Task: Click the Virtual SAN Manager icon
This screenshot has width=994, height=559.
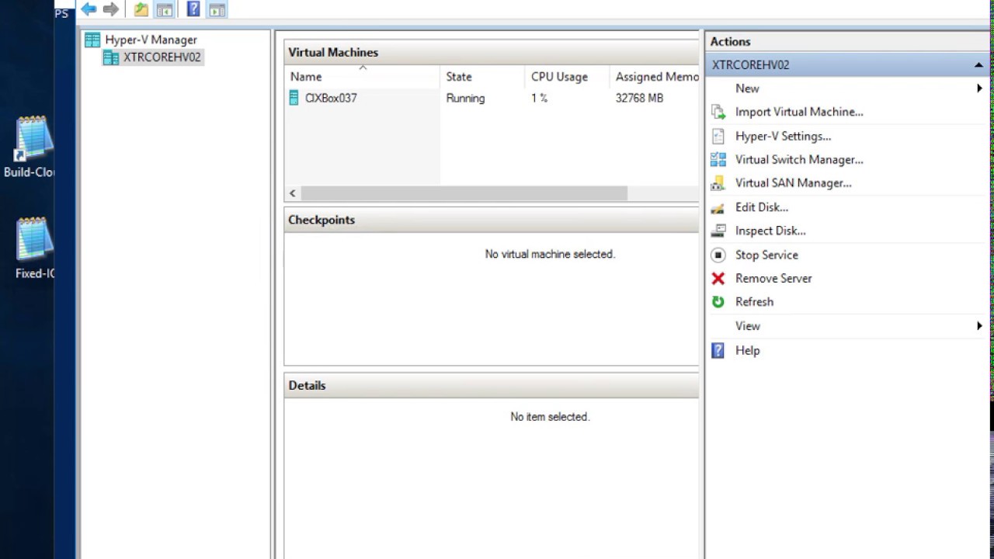Action: [x=718, y=183]
